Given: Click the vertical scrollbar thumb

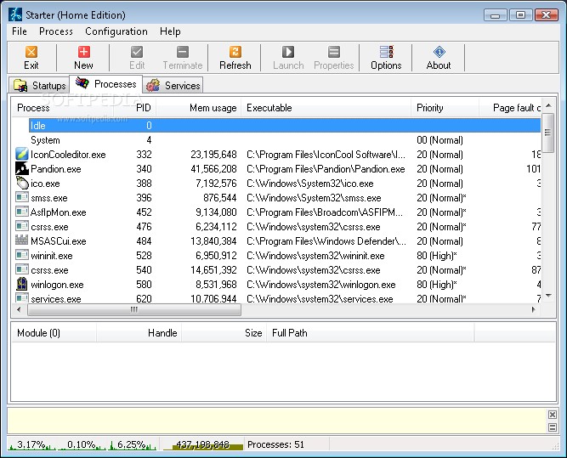Looking at the screenshot, I should pos(548,133).
